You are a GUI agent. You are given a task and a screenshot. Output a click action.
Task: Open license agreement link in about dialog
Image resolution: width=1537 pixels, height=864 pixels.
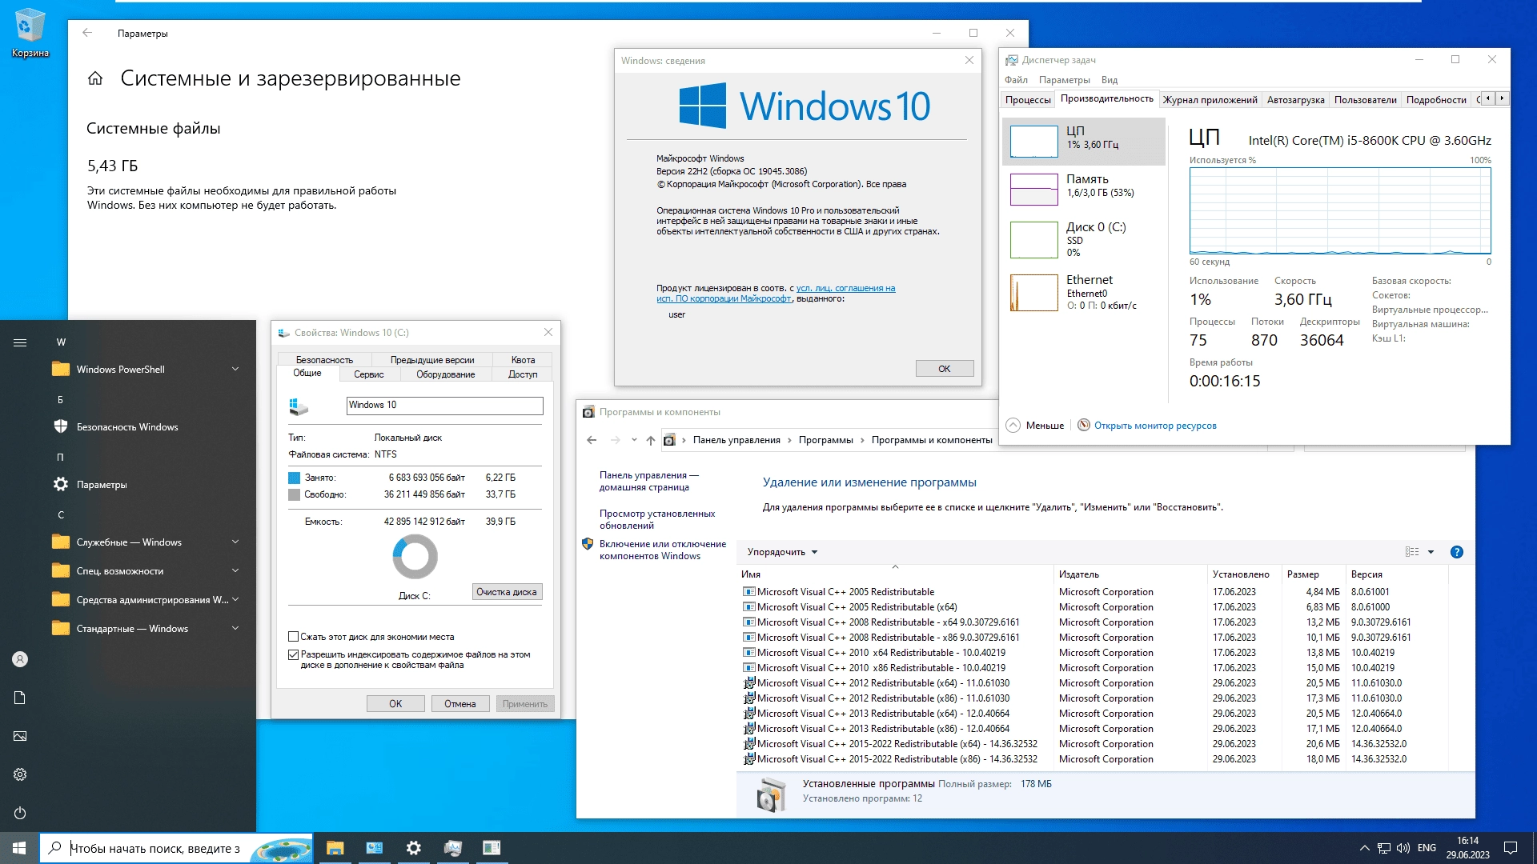(x=776, y=294)
